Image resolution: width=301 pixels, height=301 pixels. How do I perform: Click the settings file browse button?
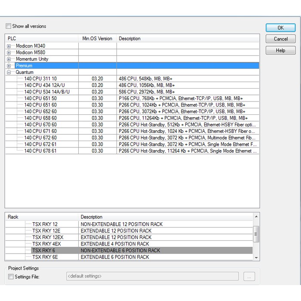[x=249, y=276]
